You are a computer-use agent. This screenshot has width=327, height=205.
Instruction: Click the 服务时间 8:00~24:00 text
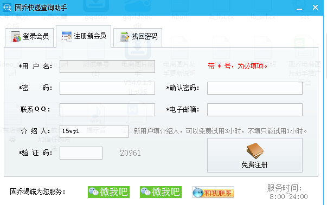point(288,192)
